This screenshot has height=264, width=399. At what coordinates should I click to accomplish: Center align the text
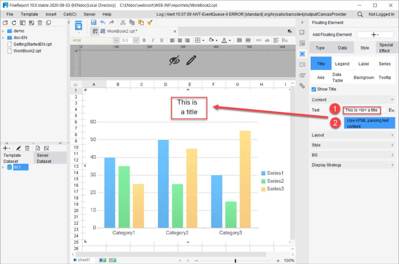pyautogui.click(x=180, y=40)
